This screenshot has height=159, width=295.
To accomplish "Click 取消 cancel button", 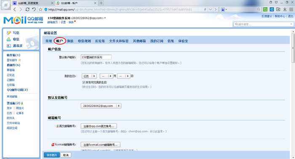I will (x=66, y=155).
